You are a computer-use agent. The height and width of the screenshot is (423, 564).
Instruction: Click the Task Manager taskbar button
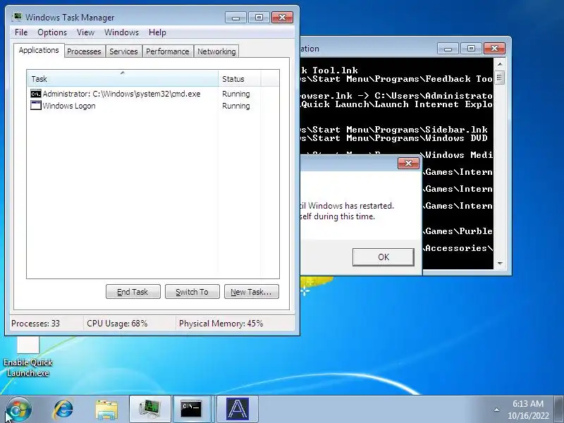tap(150, 410)
